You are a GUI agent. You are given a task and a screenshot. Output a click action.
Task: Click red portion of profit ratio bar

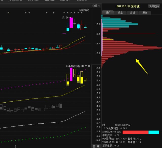[x=135, y=132]
